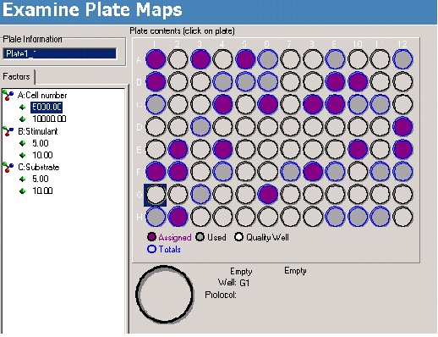Click gray used well F4
This screenshot has height=337, width=438.
point(223,172)
